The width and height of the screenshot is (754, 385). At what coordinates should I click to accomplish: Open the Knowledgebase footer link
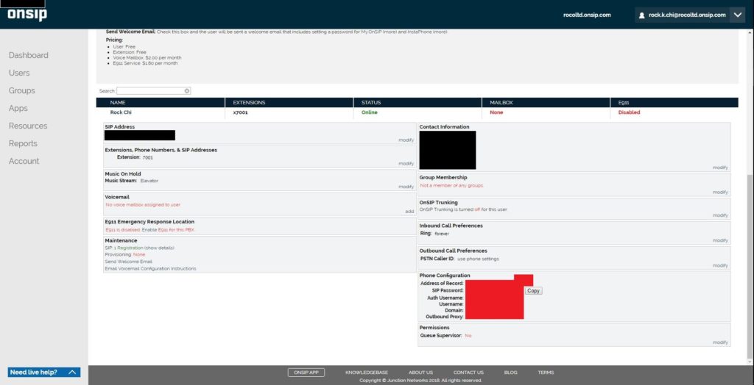(x=366, y=373)
